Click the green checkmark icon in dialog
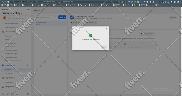Screen dimensions: 182x96 [90, 36]
